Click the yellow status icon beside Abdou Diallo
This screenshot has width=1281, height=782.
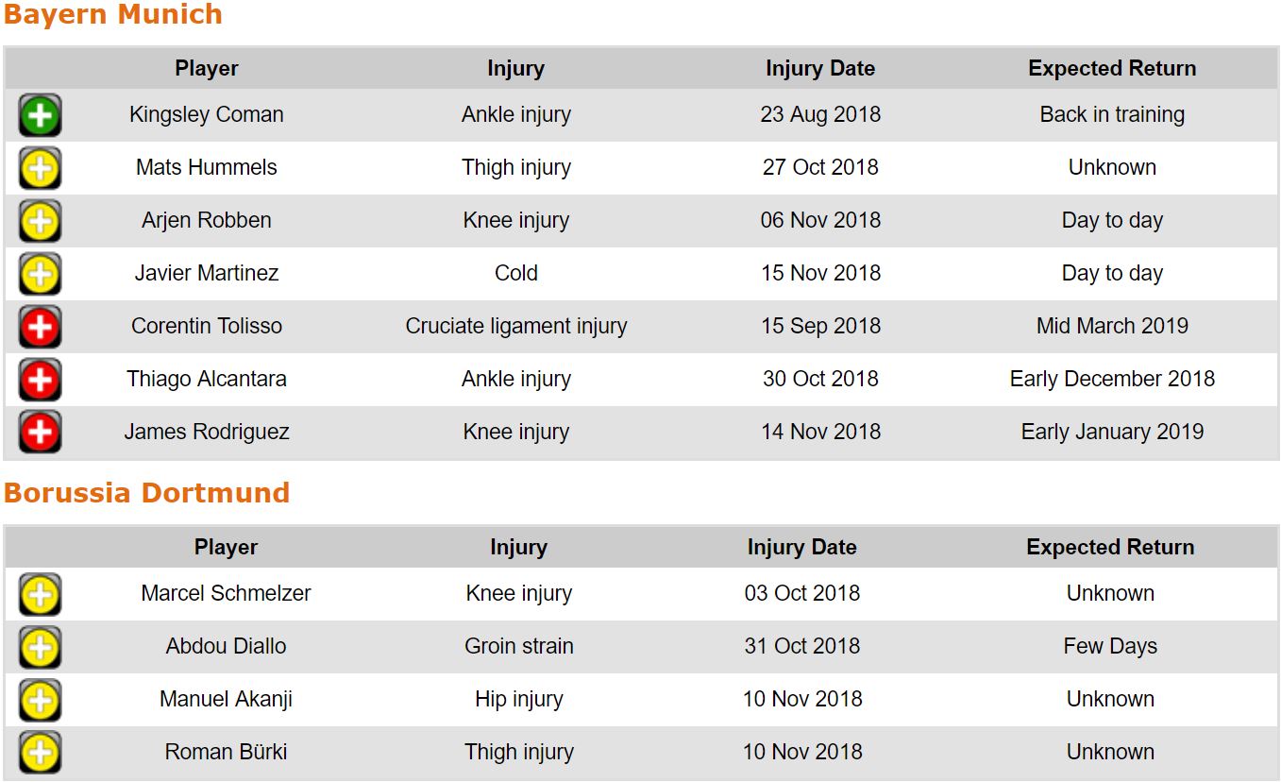click(40, 647)
